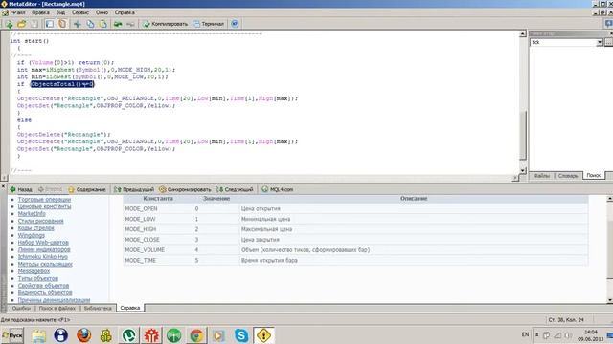
Task: Click the Предыдущий help button
Action: click(x=134, y=189)
